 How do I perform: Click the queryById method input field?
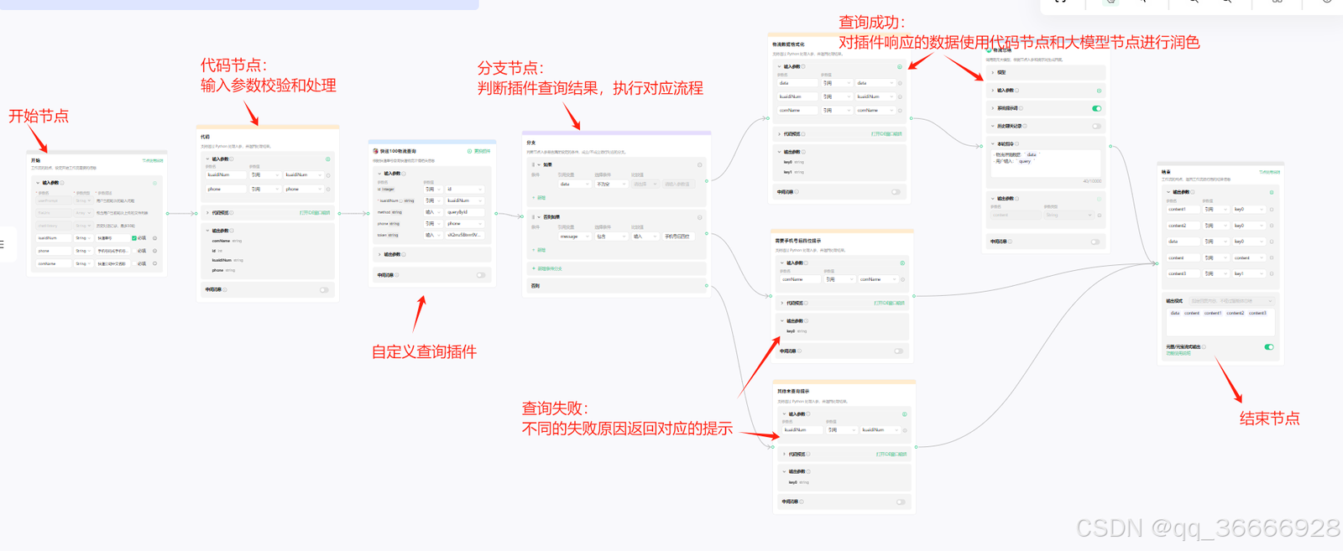[x=463, y=212]
